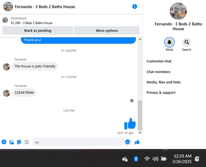The height and width of the screenshot is (167, 206).
Task: Open conversation information via the blue info icon
Action: pyautogui.click(x=135, y=7)
